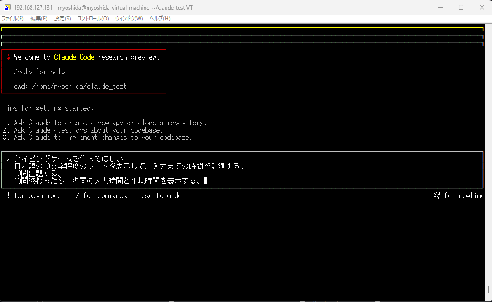Image resolution: width=492 pixels, height=302 pixels.
Task: Open the ヘルプ(H) menu
Action: (160, 19)
